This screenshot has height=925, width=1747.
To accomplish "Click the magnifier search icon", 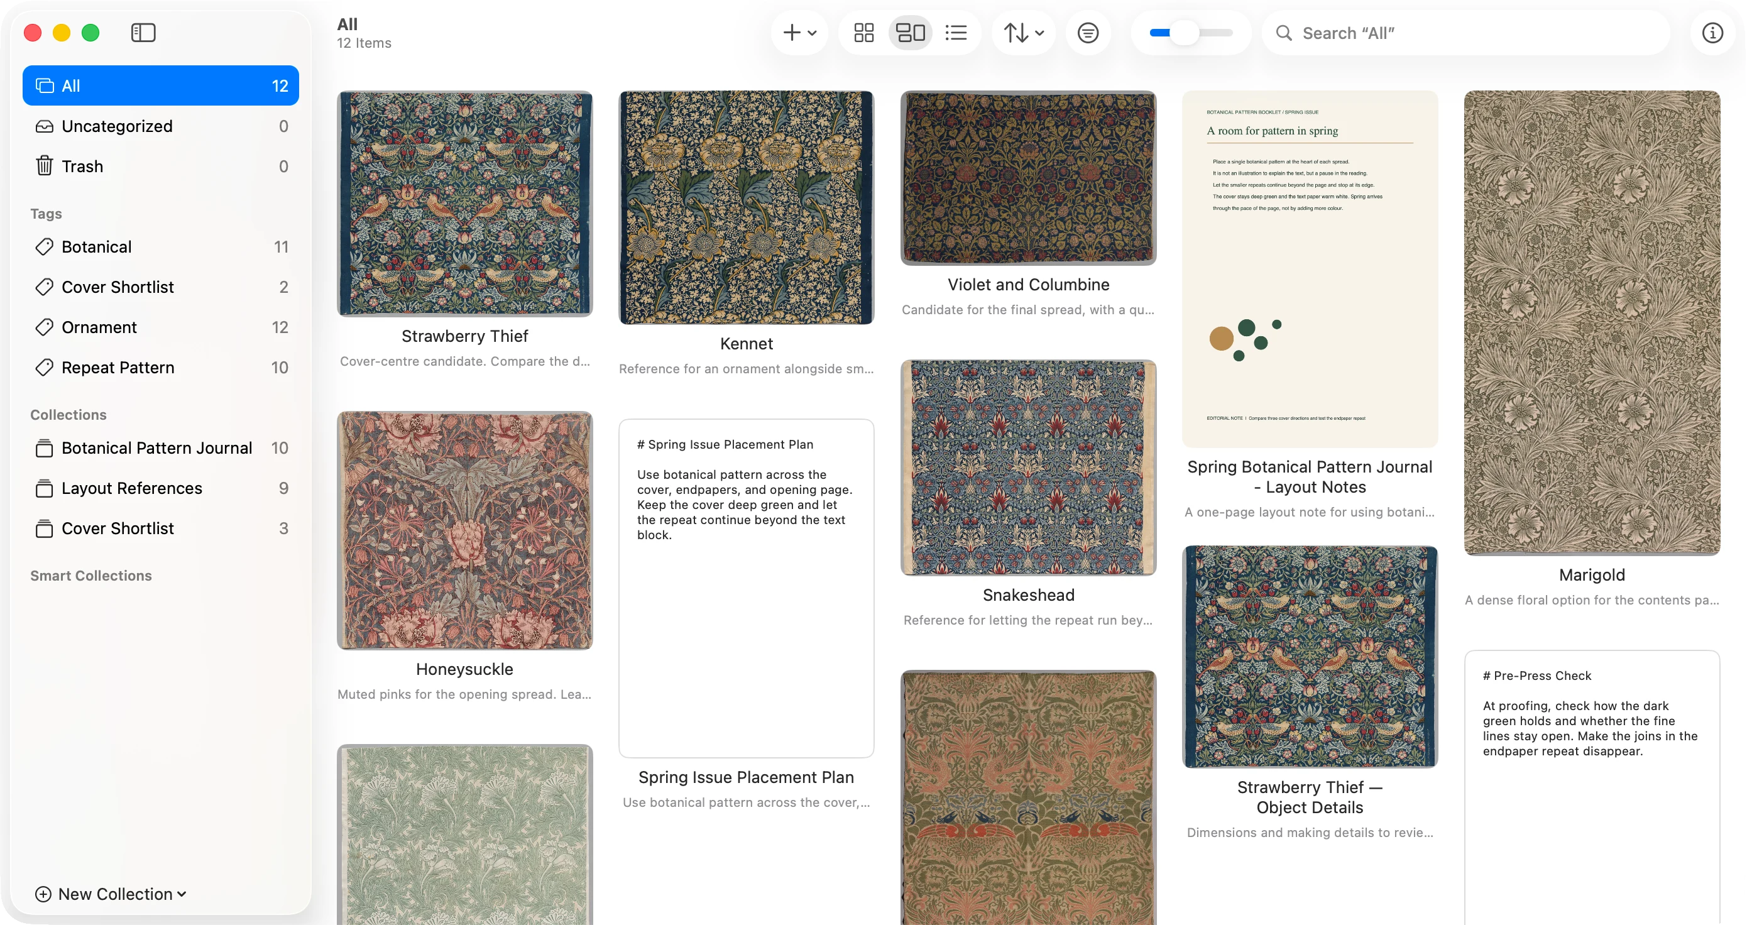I will point(1283,33).
